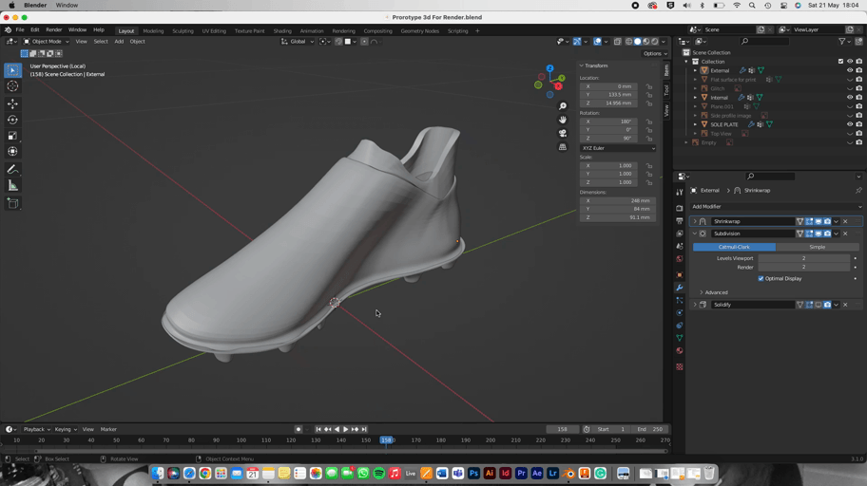
Task: Open the Tool properties tab icon
Action: point(680,192)
